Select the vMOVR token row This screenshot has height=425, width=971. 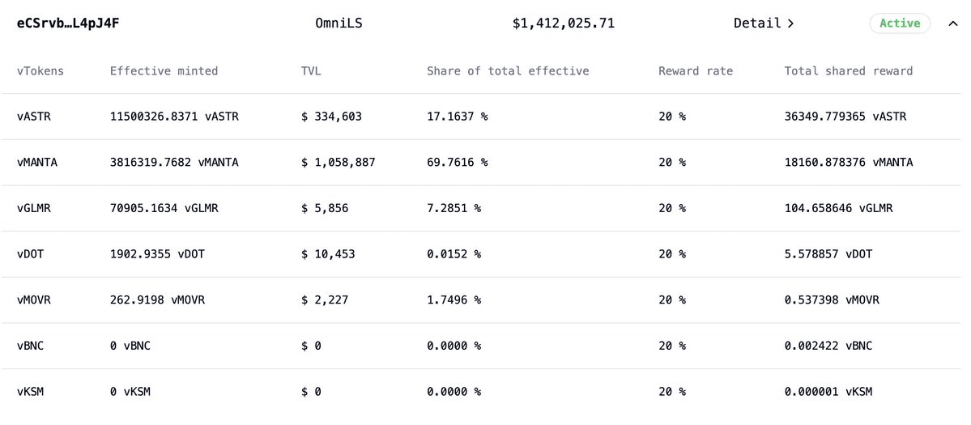34,300
